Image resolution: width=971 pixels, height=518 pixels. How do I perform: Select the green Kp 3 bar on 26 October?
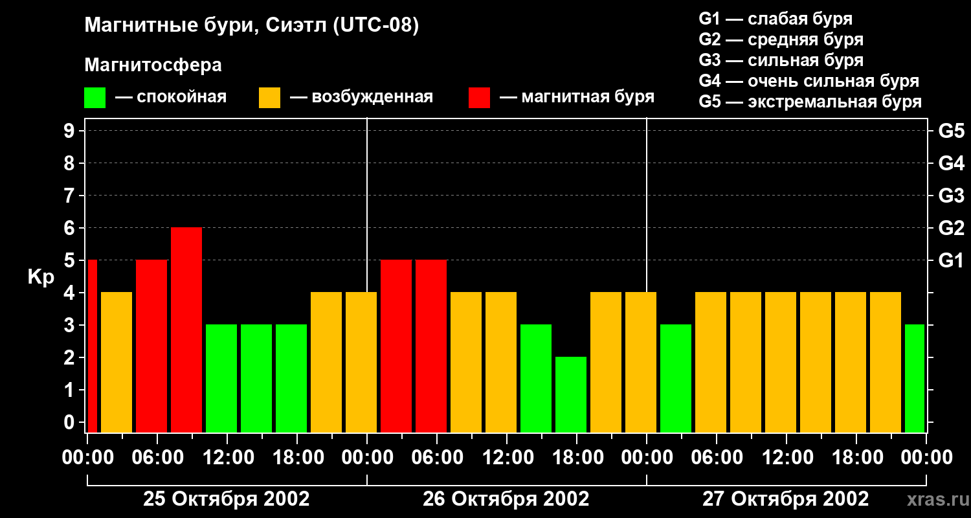(536, 379)
